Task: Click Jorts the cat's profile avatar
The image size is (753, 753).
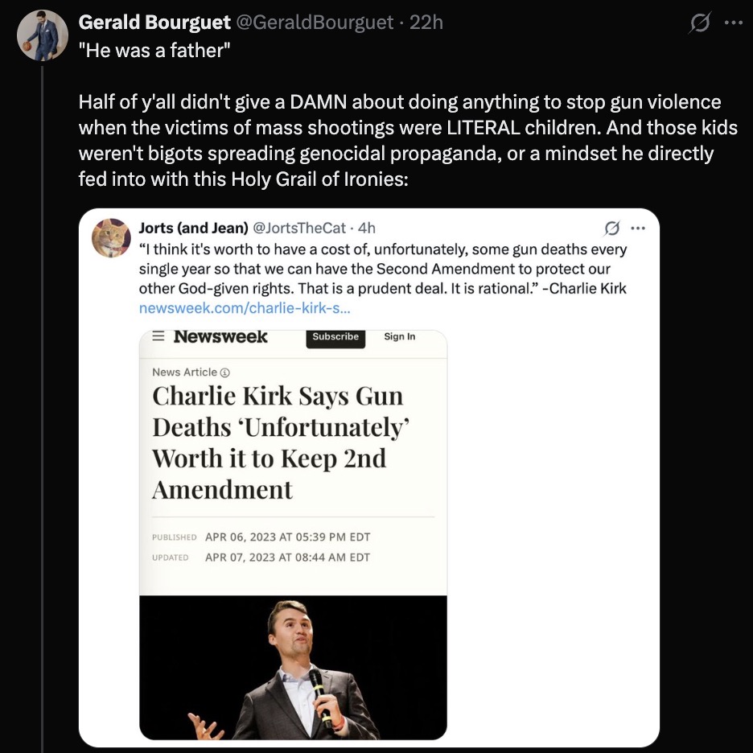Action: click(112, 237)
